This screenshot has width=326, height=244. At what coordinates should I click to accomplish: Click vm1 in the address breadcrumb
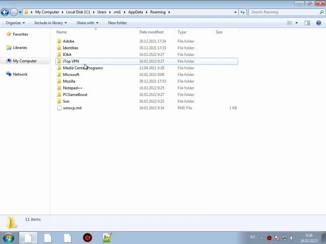pos(117,12)
